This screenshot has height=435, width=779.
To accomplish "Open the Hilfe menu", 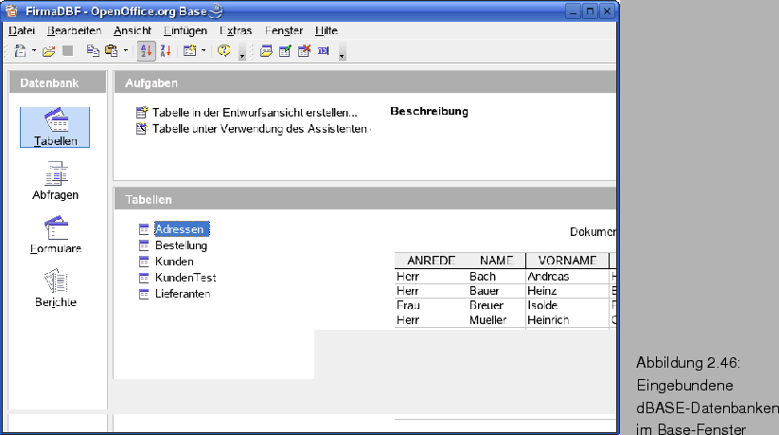I will pyautogui.click(x=327, y=31).
